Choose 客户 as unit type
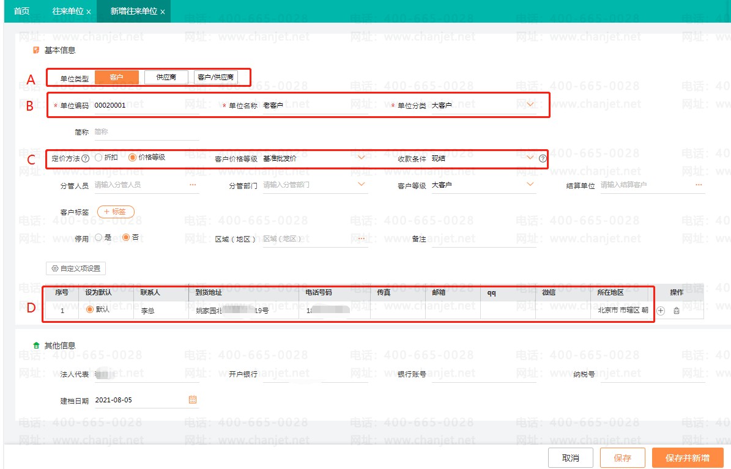 click(x=117, y=78)
